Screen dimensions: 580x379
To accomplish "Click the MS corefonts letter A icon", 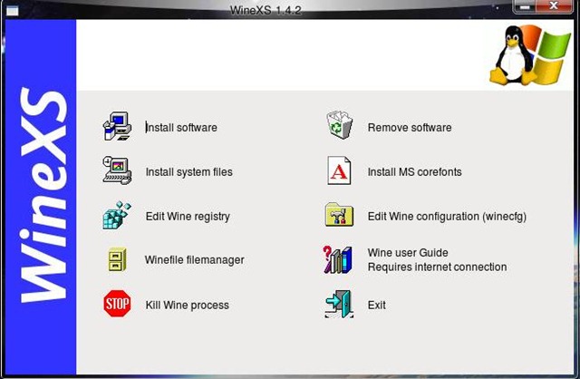I will [339, 170].
